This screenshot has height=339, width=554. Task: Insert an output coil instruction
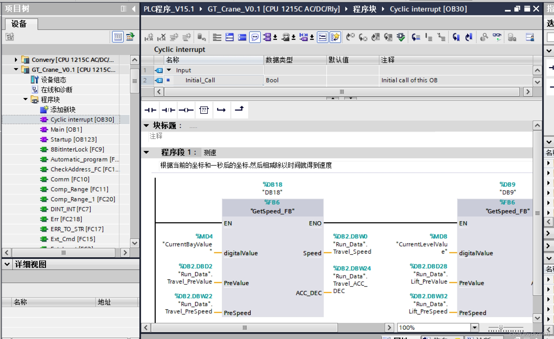[x=186, y=110]
